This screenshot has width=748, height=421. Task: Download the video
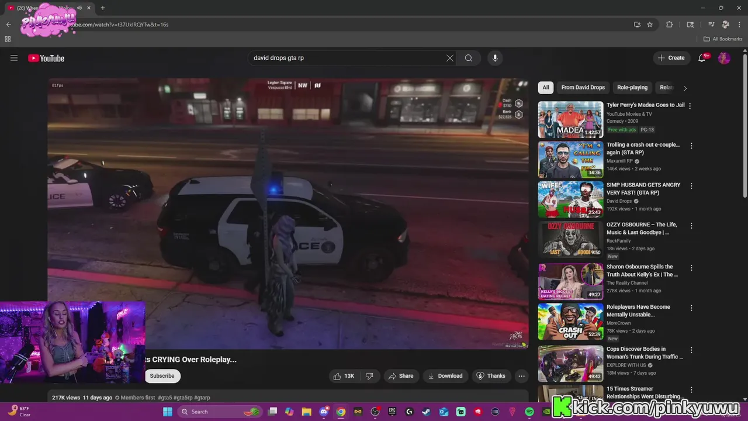pos(445,376)
